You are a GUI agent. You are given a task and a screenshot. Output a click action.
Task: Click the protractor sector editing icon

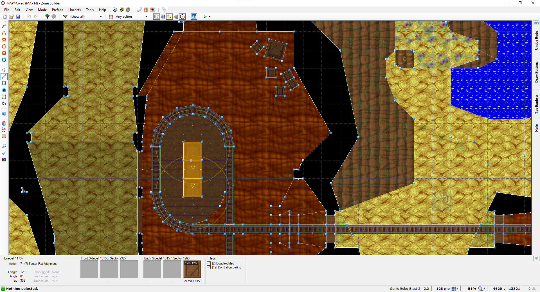point(4,104)
